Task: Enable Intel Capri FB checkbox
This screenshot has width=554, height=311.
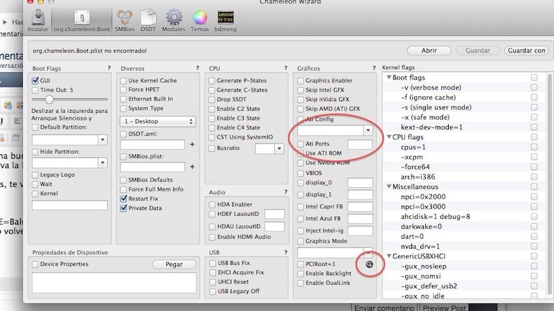Action: pos(301,206)
